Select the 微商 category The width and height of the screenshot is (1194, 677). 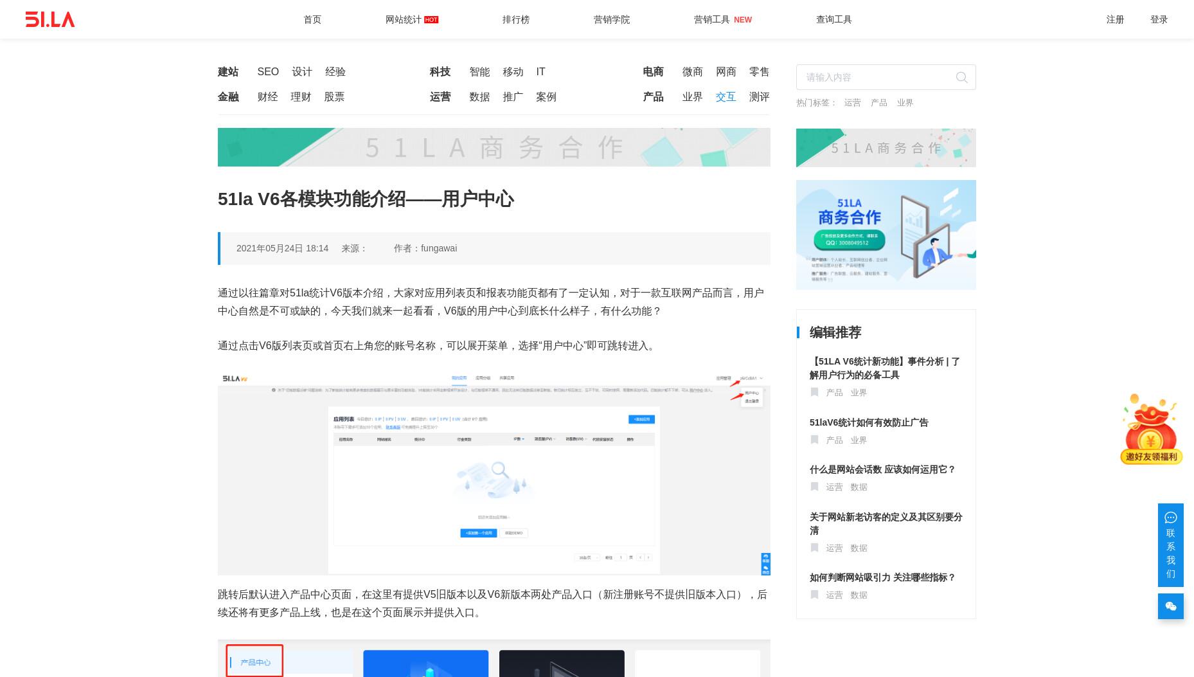(692, 72)
